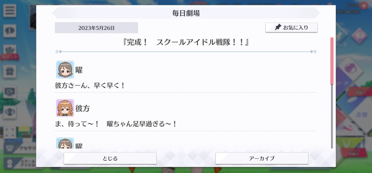The height and width of the screenshot is (173, 372).
Task: Click the pin icon on お気に入り
Action: click(x=278, y=28)
